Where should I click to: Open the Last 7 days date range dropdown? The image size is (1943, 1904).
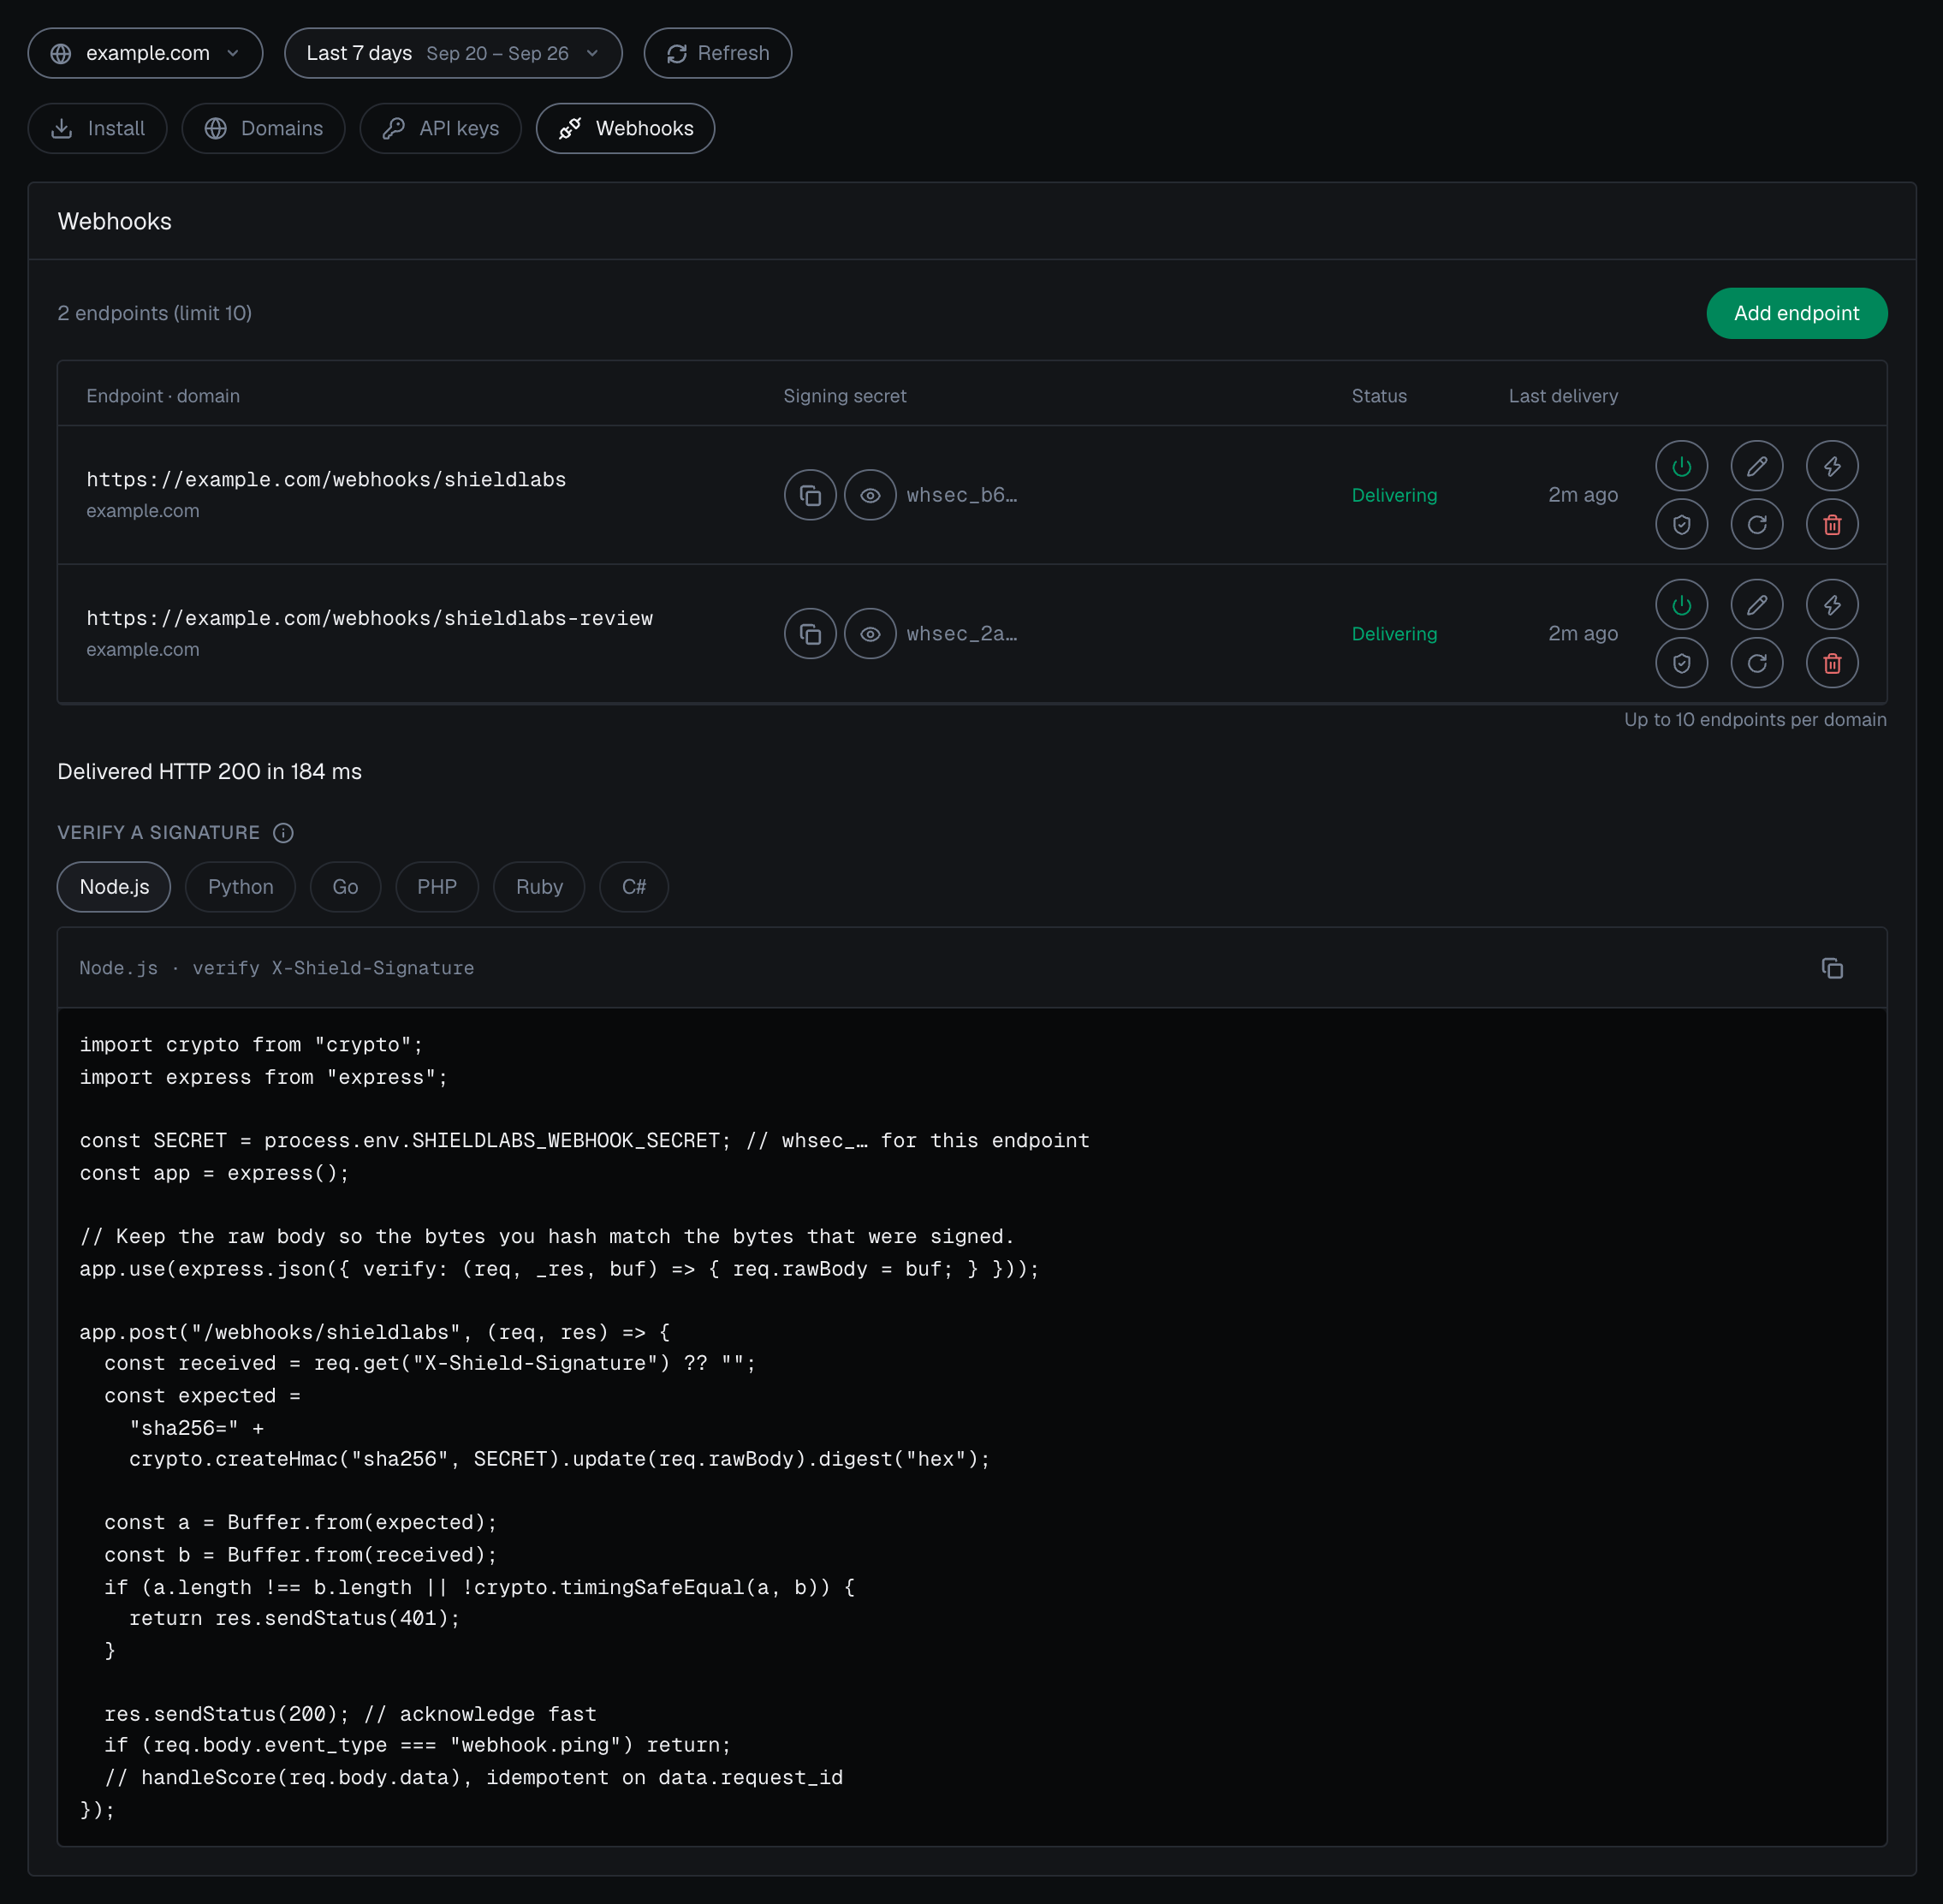(x=453, y=53)
